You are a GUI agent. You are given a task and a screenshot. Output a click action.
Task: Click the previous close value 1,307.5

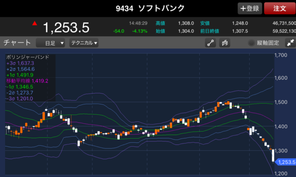tap(240, 31)
